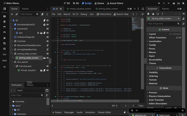The width and height of the screenshot is (187, 116).
Task: Toggle FileSystem split mode icon
Action: [x=47, y=90]
